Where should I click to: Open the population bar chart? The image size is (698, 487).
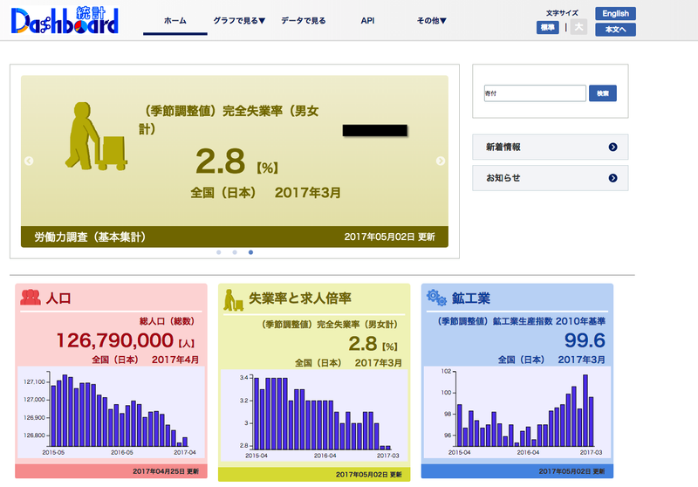(111, 412)
